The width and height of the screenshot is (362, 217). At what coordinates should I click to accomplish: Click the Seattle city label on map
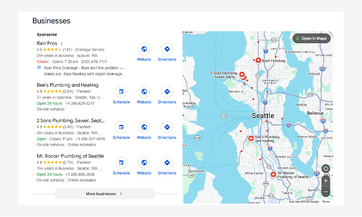[263, 116]
